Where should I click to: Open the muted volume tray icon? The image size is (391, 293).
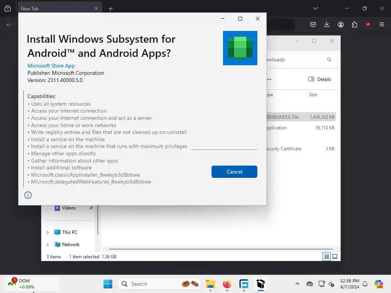(x=331, y=284)
